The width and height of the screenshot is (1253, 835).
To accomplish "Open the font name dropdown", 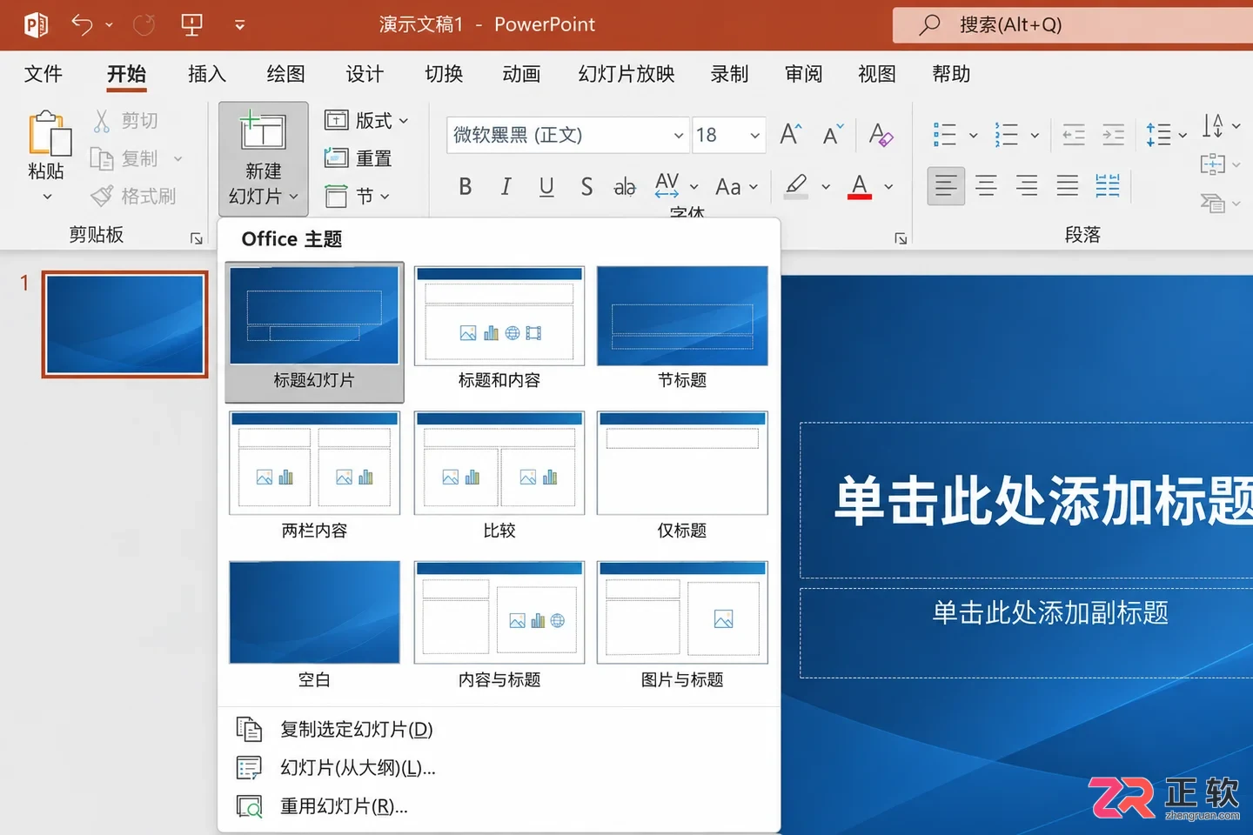I will [x=679, y=135].
